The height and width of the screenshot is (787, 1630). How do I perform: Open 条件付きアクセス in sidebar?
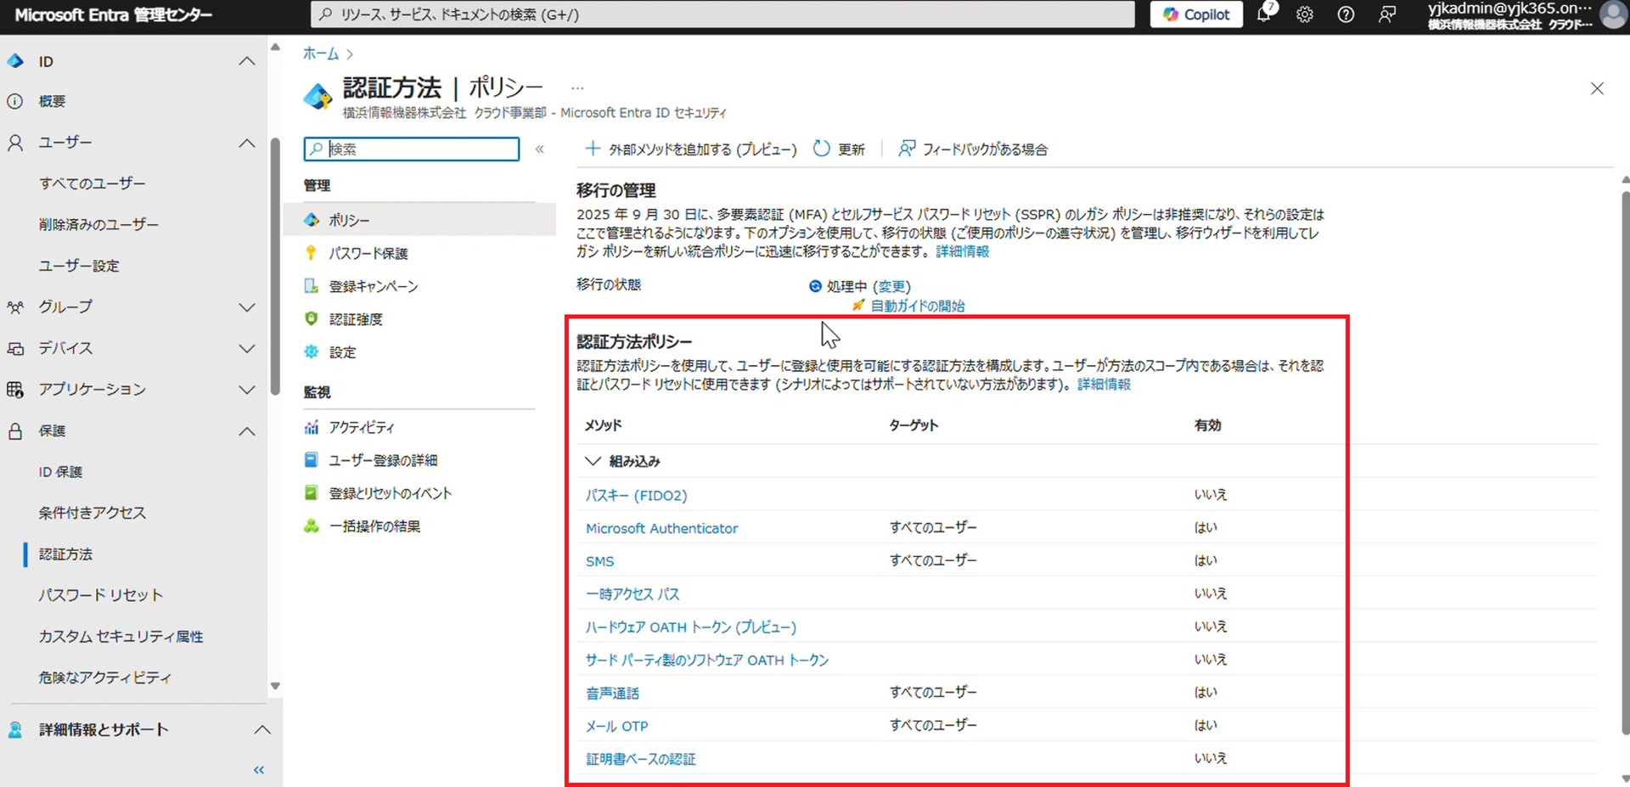92,513
